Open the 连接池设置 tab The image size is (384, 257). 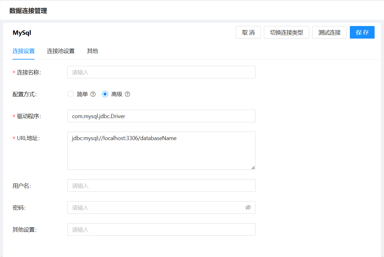click(61, 51)
